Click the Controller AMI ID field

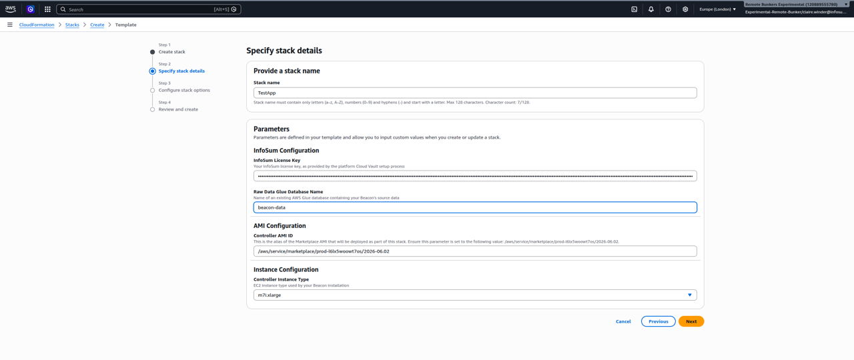[x=475, y=251]
